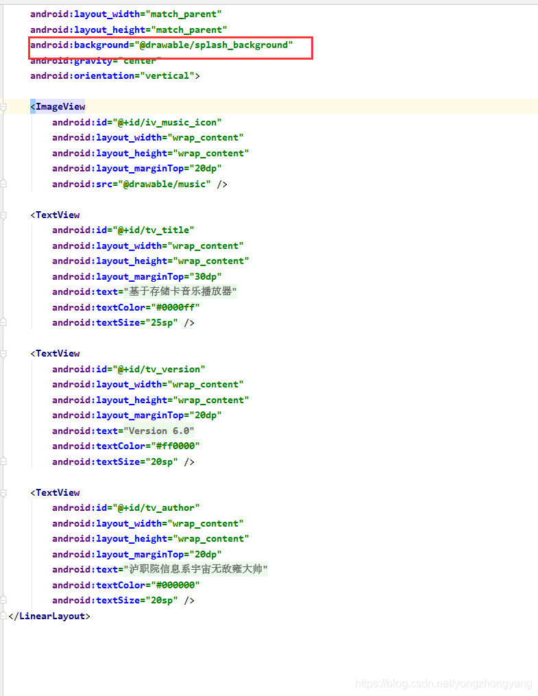Image resolution: width=538 pixels, height=696 pixels.
Task: Click the tv_title id line
Action: pyautogui.click(x=123, y=230)
